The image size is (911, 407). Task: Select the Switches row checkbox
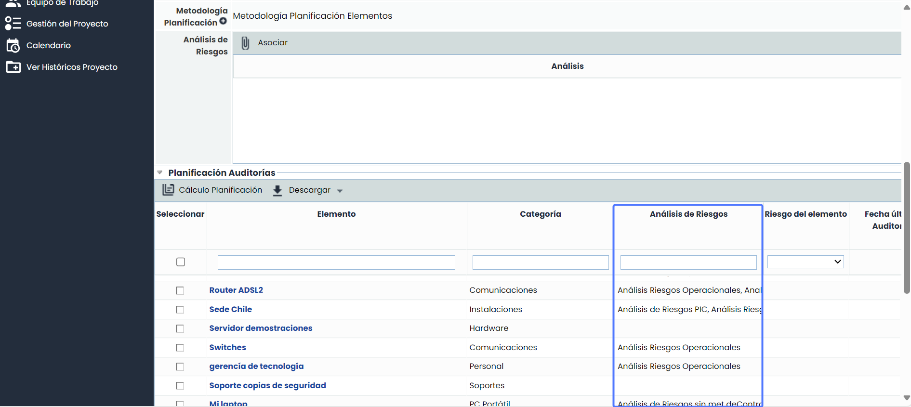180,348
